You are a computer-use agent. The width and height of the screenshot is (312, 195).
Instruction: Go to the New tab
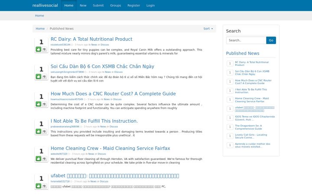pos(83,5)
